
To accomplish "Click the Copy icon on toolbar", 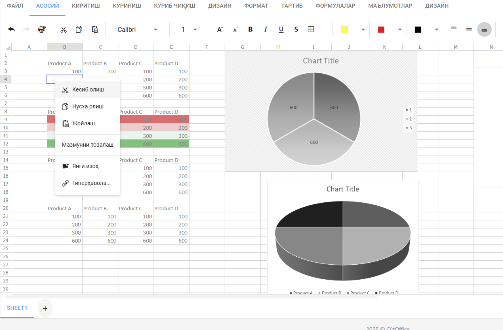I will 79,29.
